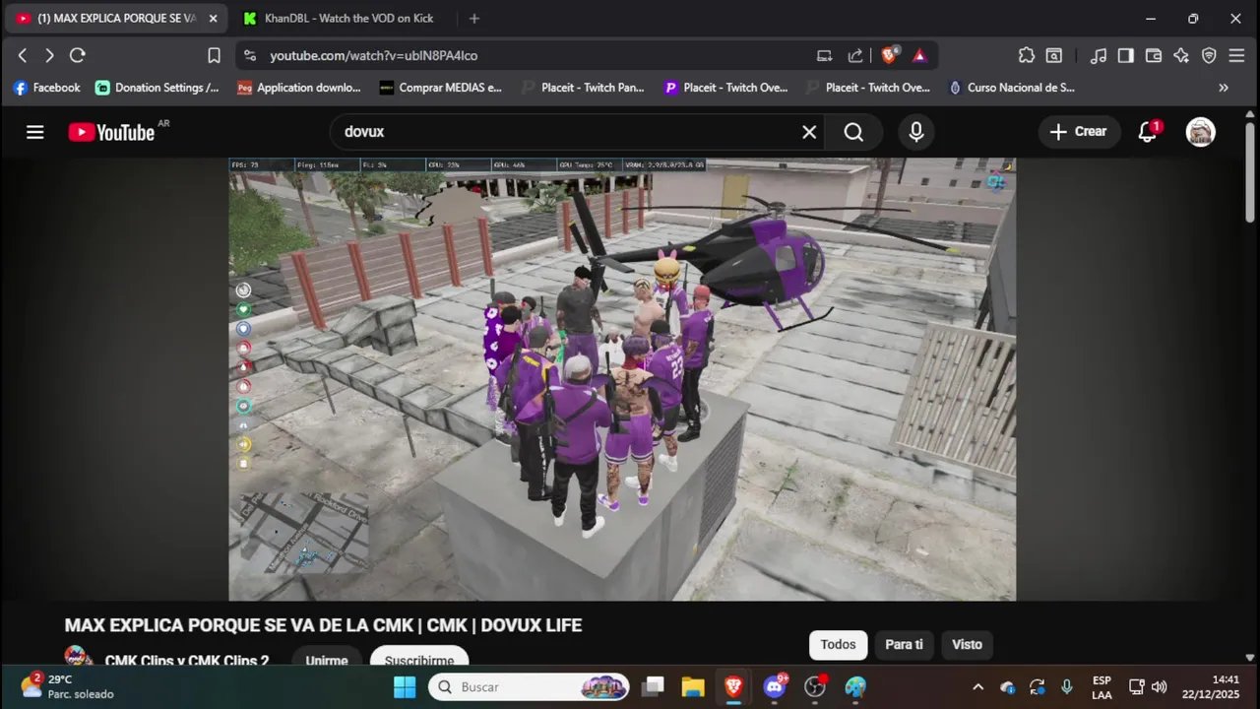Open the CMK Clips y CMK Clips 2 channel
1260x709 pixels.
[187, 661]
